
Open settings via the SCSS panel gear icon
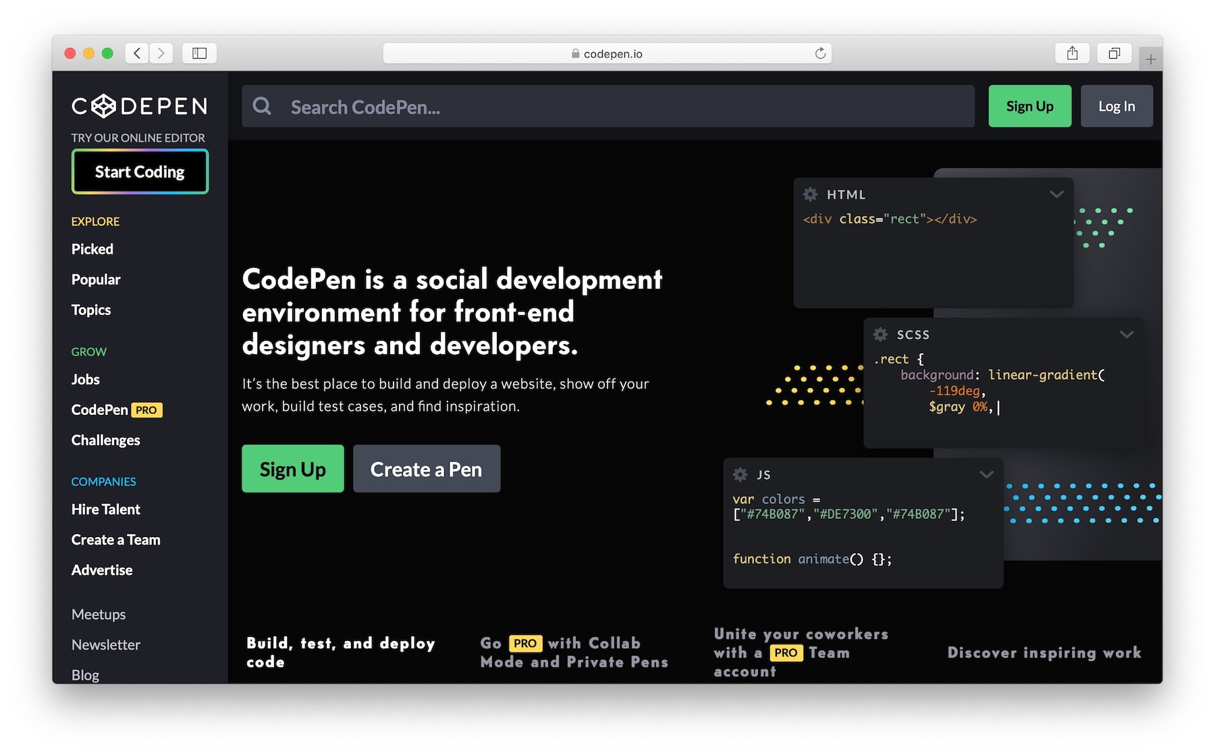pyautogui.click(x=881, y=334)
